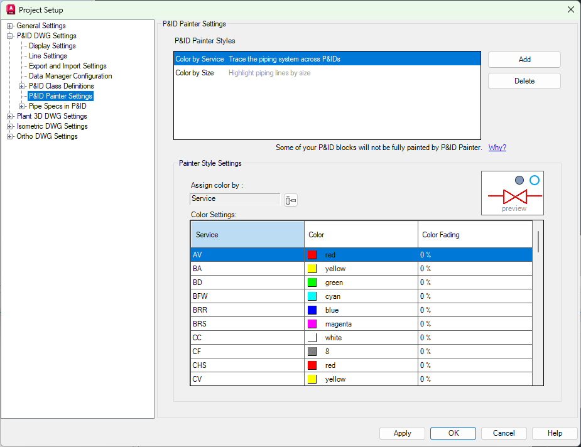This screenshot has width=581, height=447.
Task: Click the color table scrollbar thumb
Action: (538, 242)
